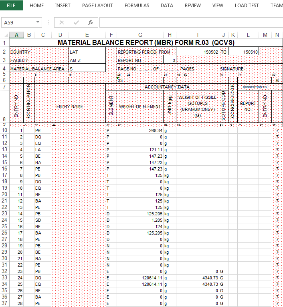283x307 pixels.
Task: Open the FILE tab
Action: point(11,6)
